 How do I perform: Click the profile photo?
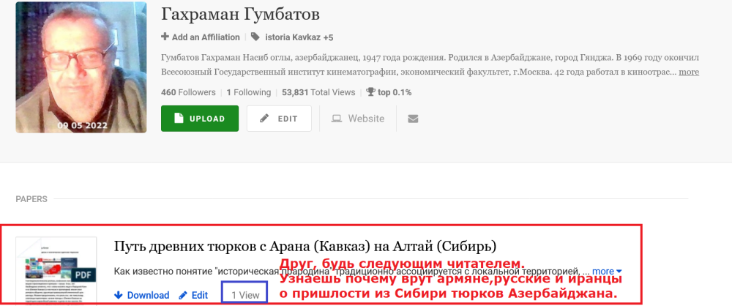(x=81, y=67)
